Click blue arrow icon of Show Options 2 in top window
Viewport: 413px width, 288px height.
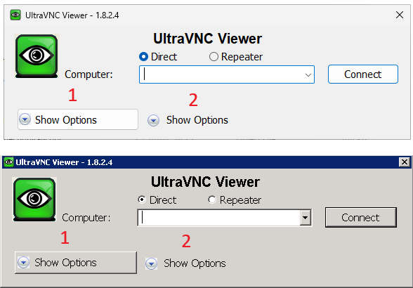click(x=153, y=120)
